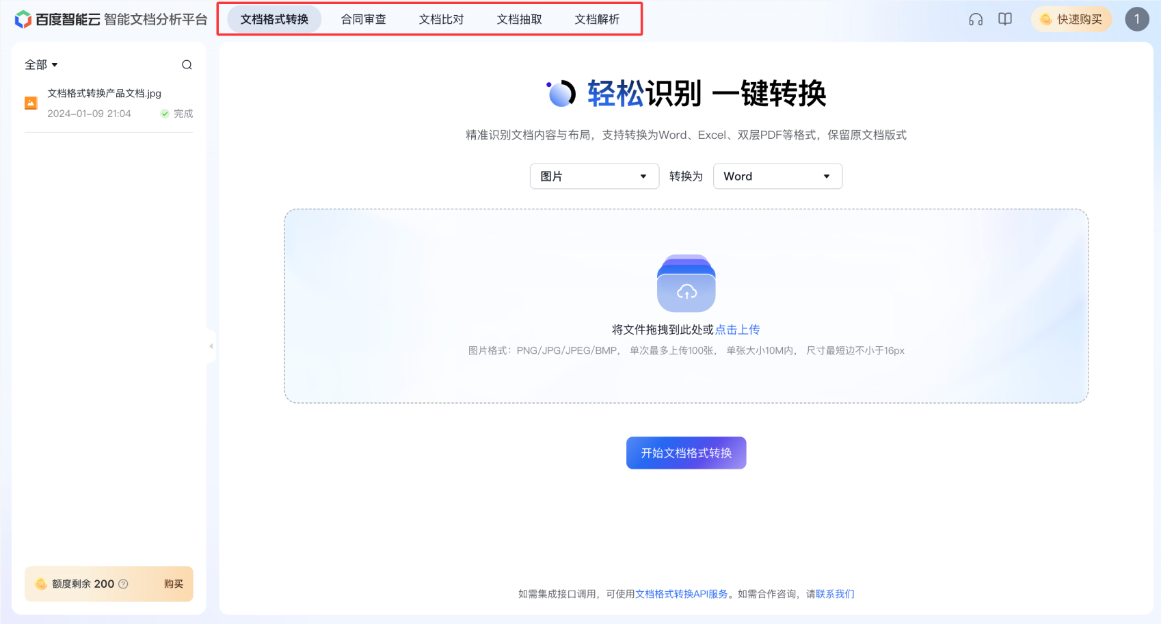The width and height of the screenshot is (1161, 624).
Task: Click the 完成 status label
Action: (183, 114)
